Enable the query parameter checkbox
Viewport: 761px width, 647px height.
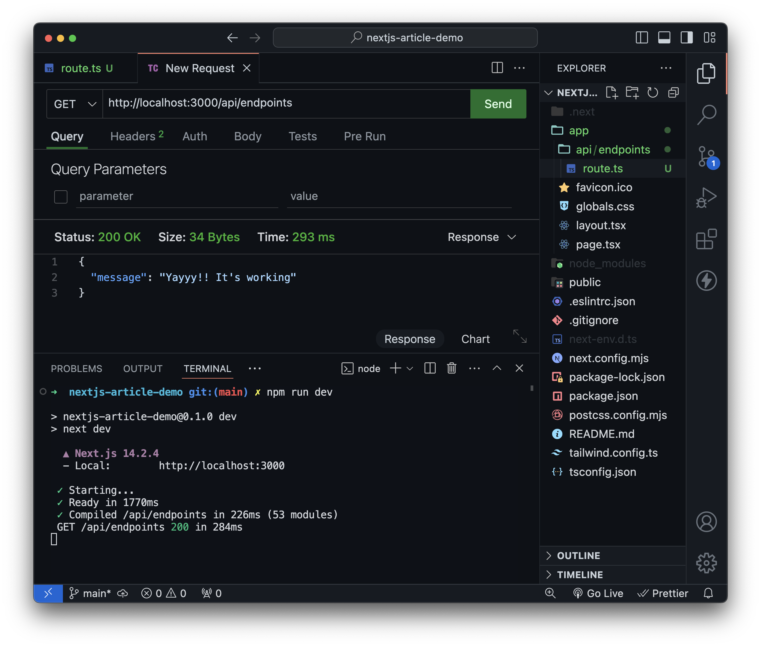click(x=61, y=197)
